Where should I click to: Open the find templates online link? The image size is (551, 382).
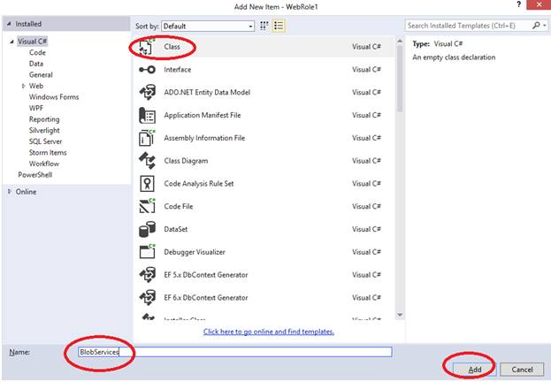[x=269, y=332]
